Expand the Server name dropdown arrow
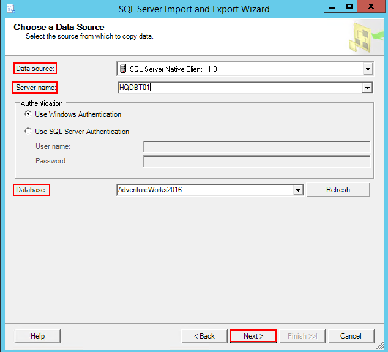Screen dimensions: 388x352 (x=367, y=88)
